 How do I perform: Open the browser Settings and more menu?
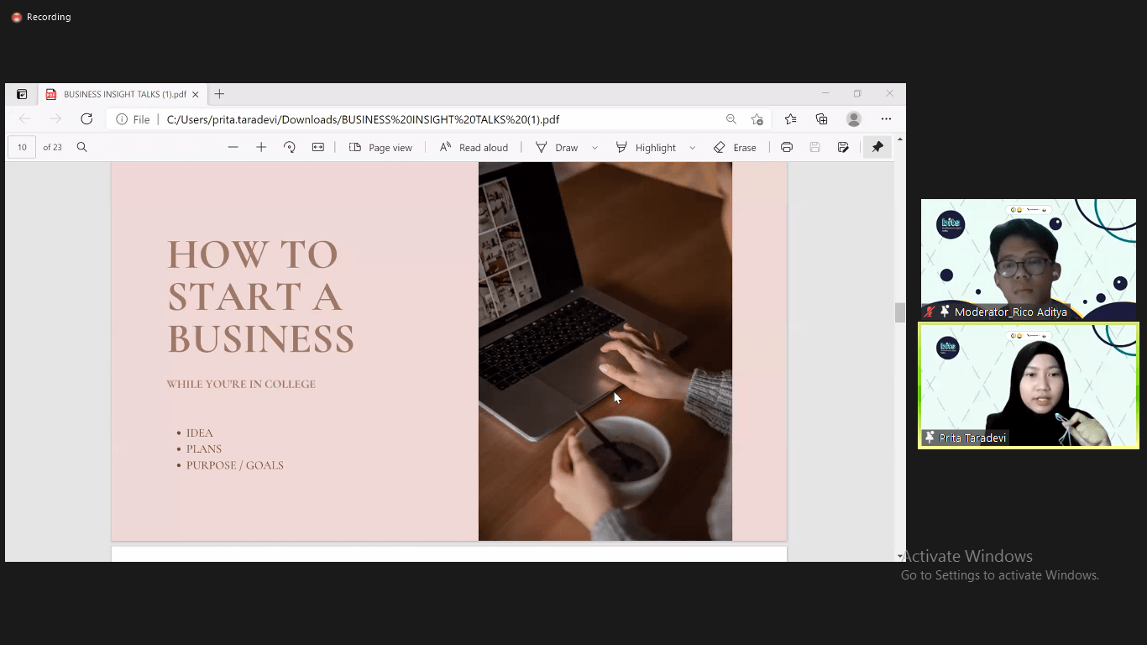click(x=886, y=119)
